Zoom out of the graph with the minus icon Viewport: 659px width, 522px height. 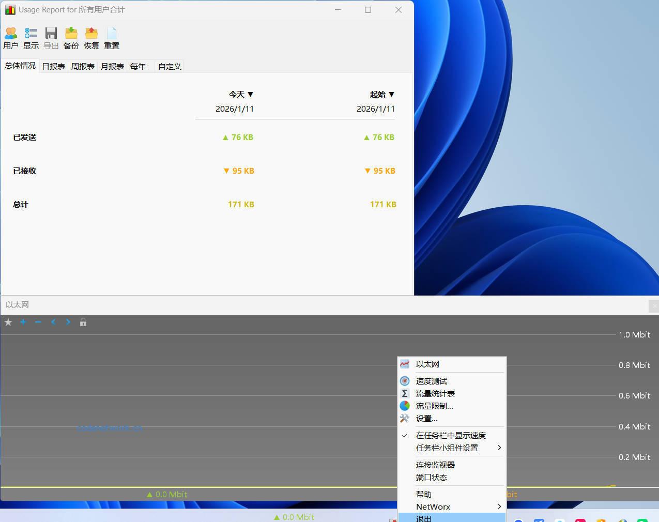tap(38, 322)
